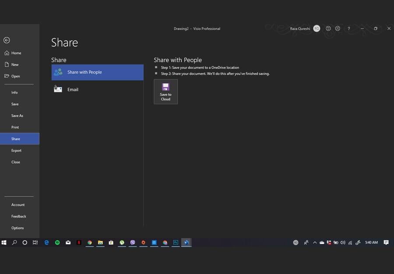Launch Microsoft Edge from taskbar

(47, 242)
